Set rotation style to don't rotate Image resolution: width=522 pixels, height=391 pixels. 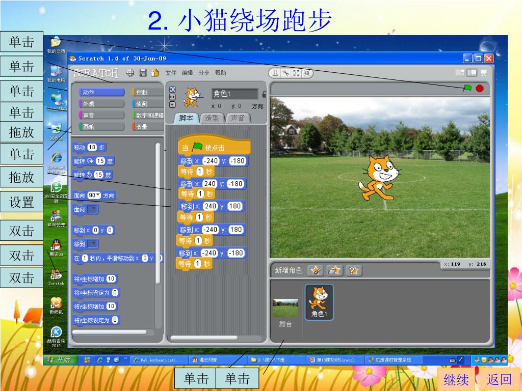coord(172,105)
